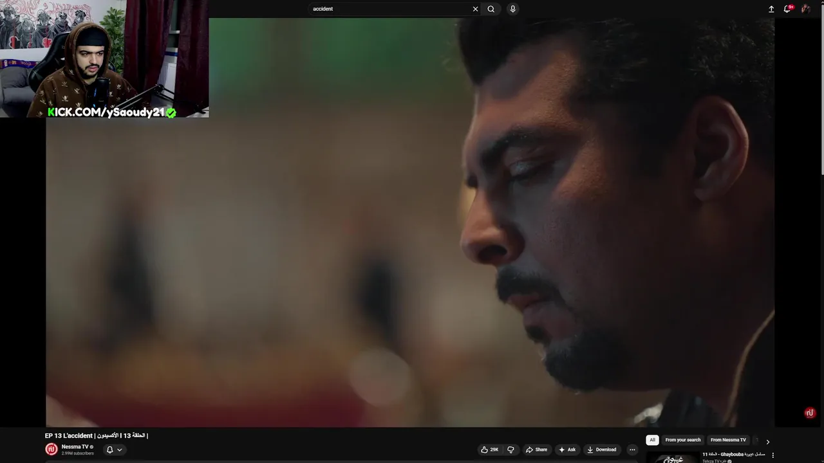Click the Download button
Viewport: 824px width, 463px height.
click(x=602, y=450)
